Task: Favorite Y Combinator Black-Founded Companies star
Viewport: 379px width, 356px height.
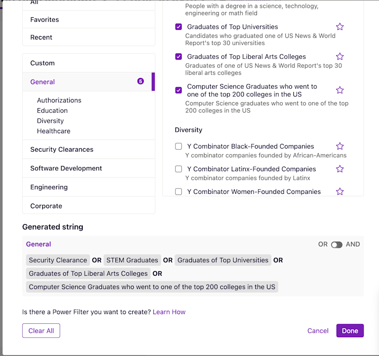Action: point(340,146)
